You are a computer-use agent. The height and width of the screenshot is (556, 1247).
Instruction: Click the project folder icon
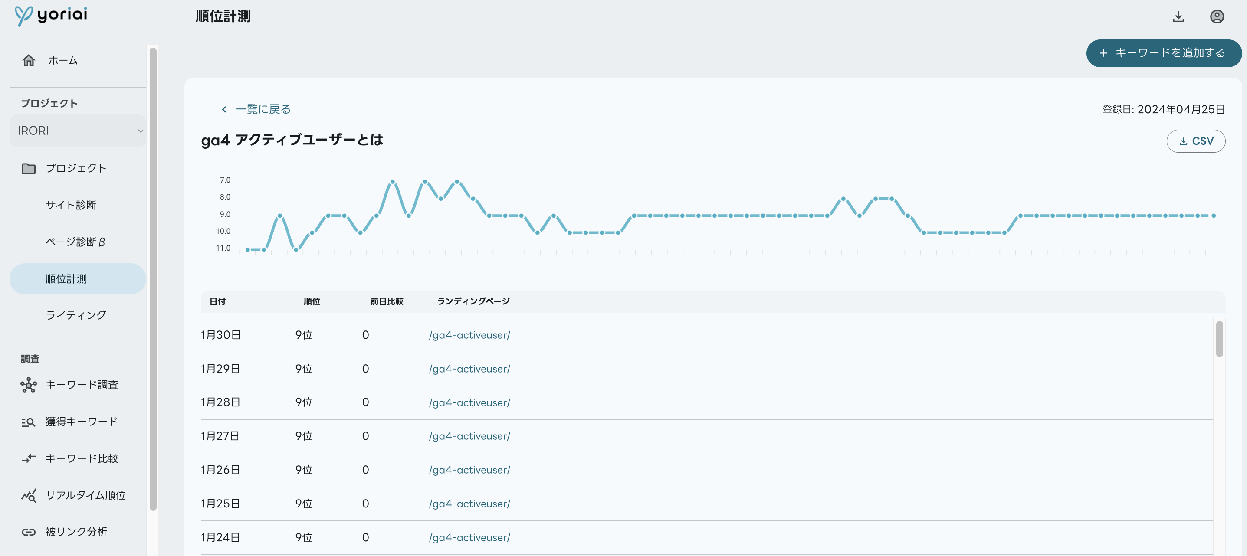click(x=29, y=168)
